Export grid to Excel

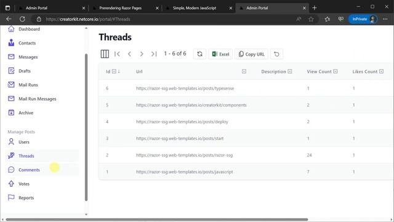220,54
